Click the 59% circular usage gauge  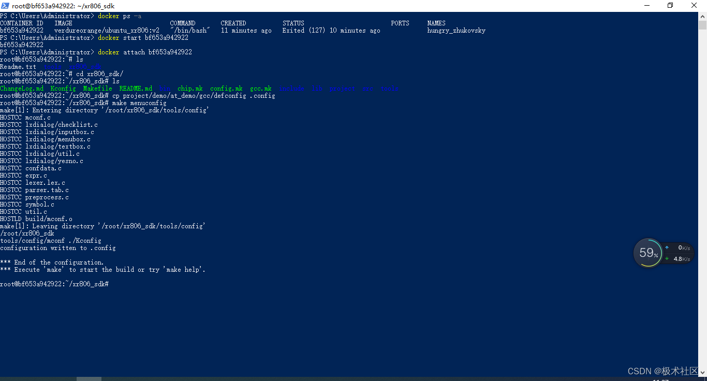(x=648, y=253)
